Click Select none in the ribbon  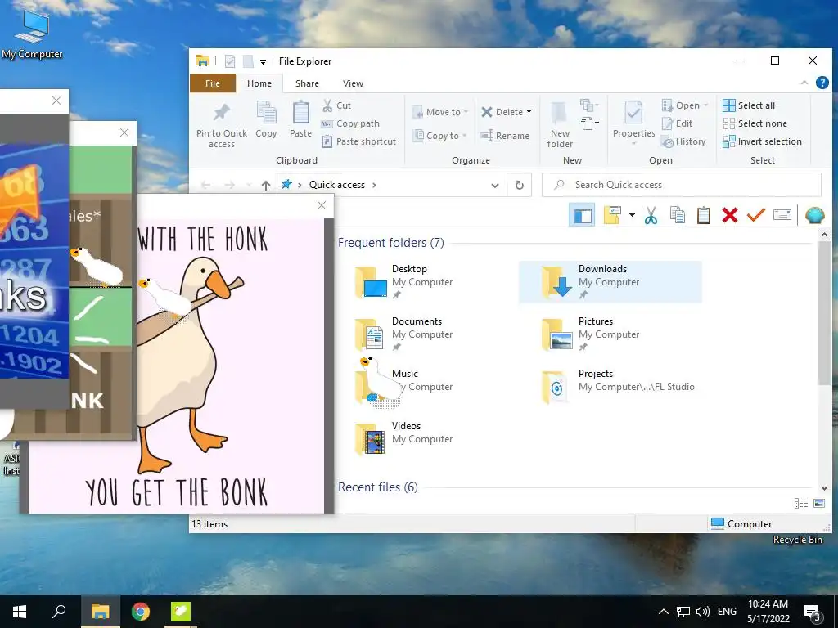[755, 123]
